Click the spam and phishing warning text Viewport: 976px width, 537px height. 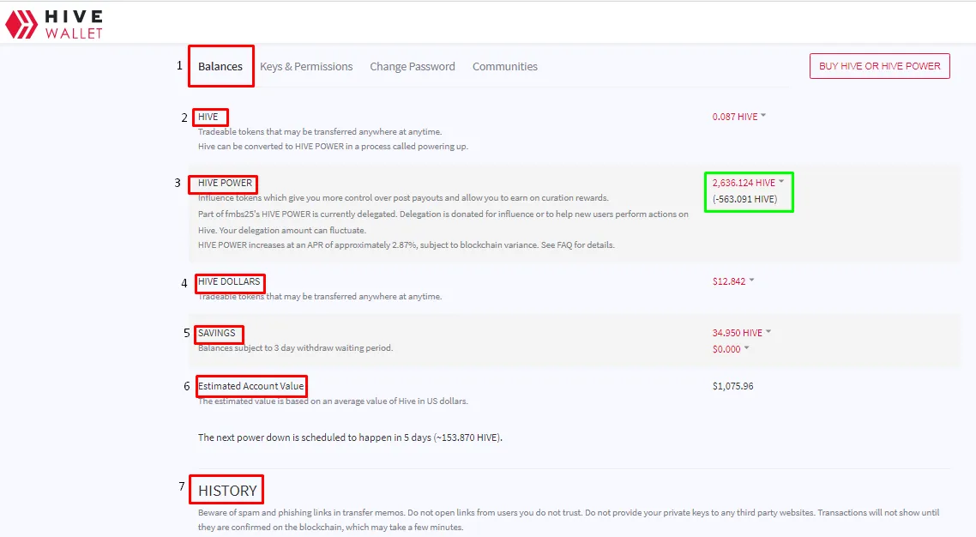click(569, 520)
